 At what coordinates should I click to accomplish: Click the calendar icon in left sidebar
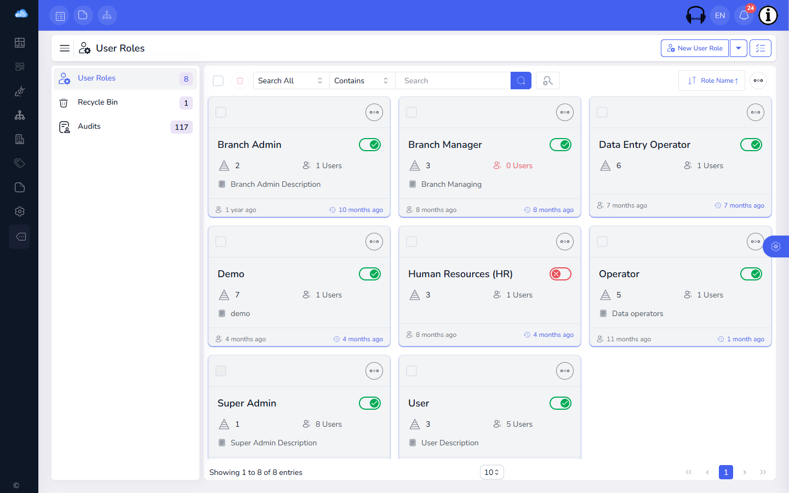click(x=20, y=43)
